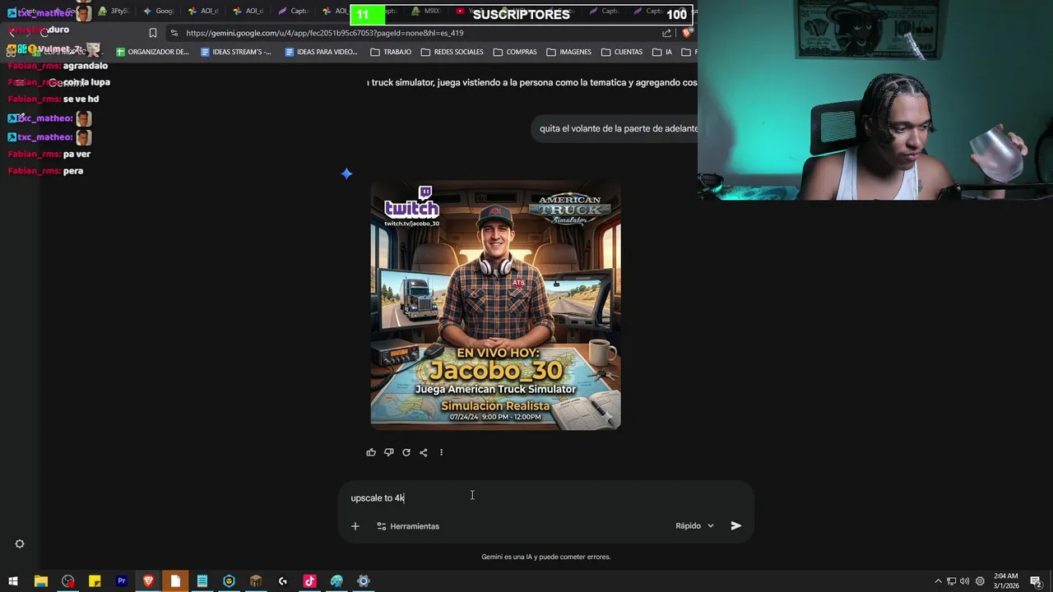The width and height of the screenshot is (1053, 592).
Task: Share the generated response
Action: click(423, 452)
